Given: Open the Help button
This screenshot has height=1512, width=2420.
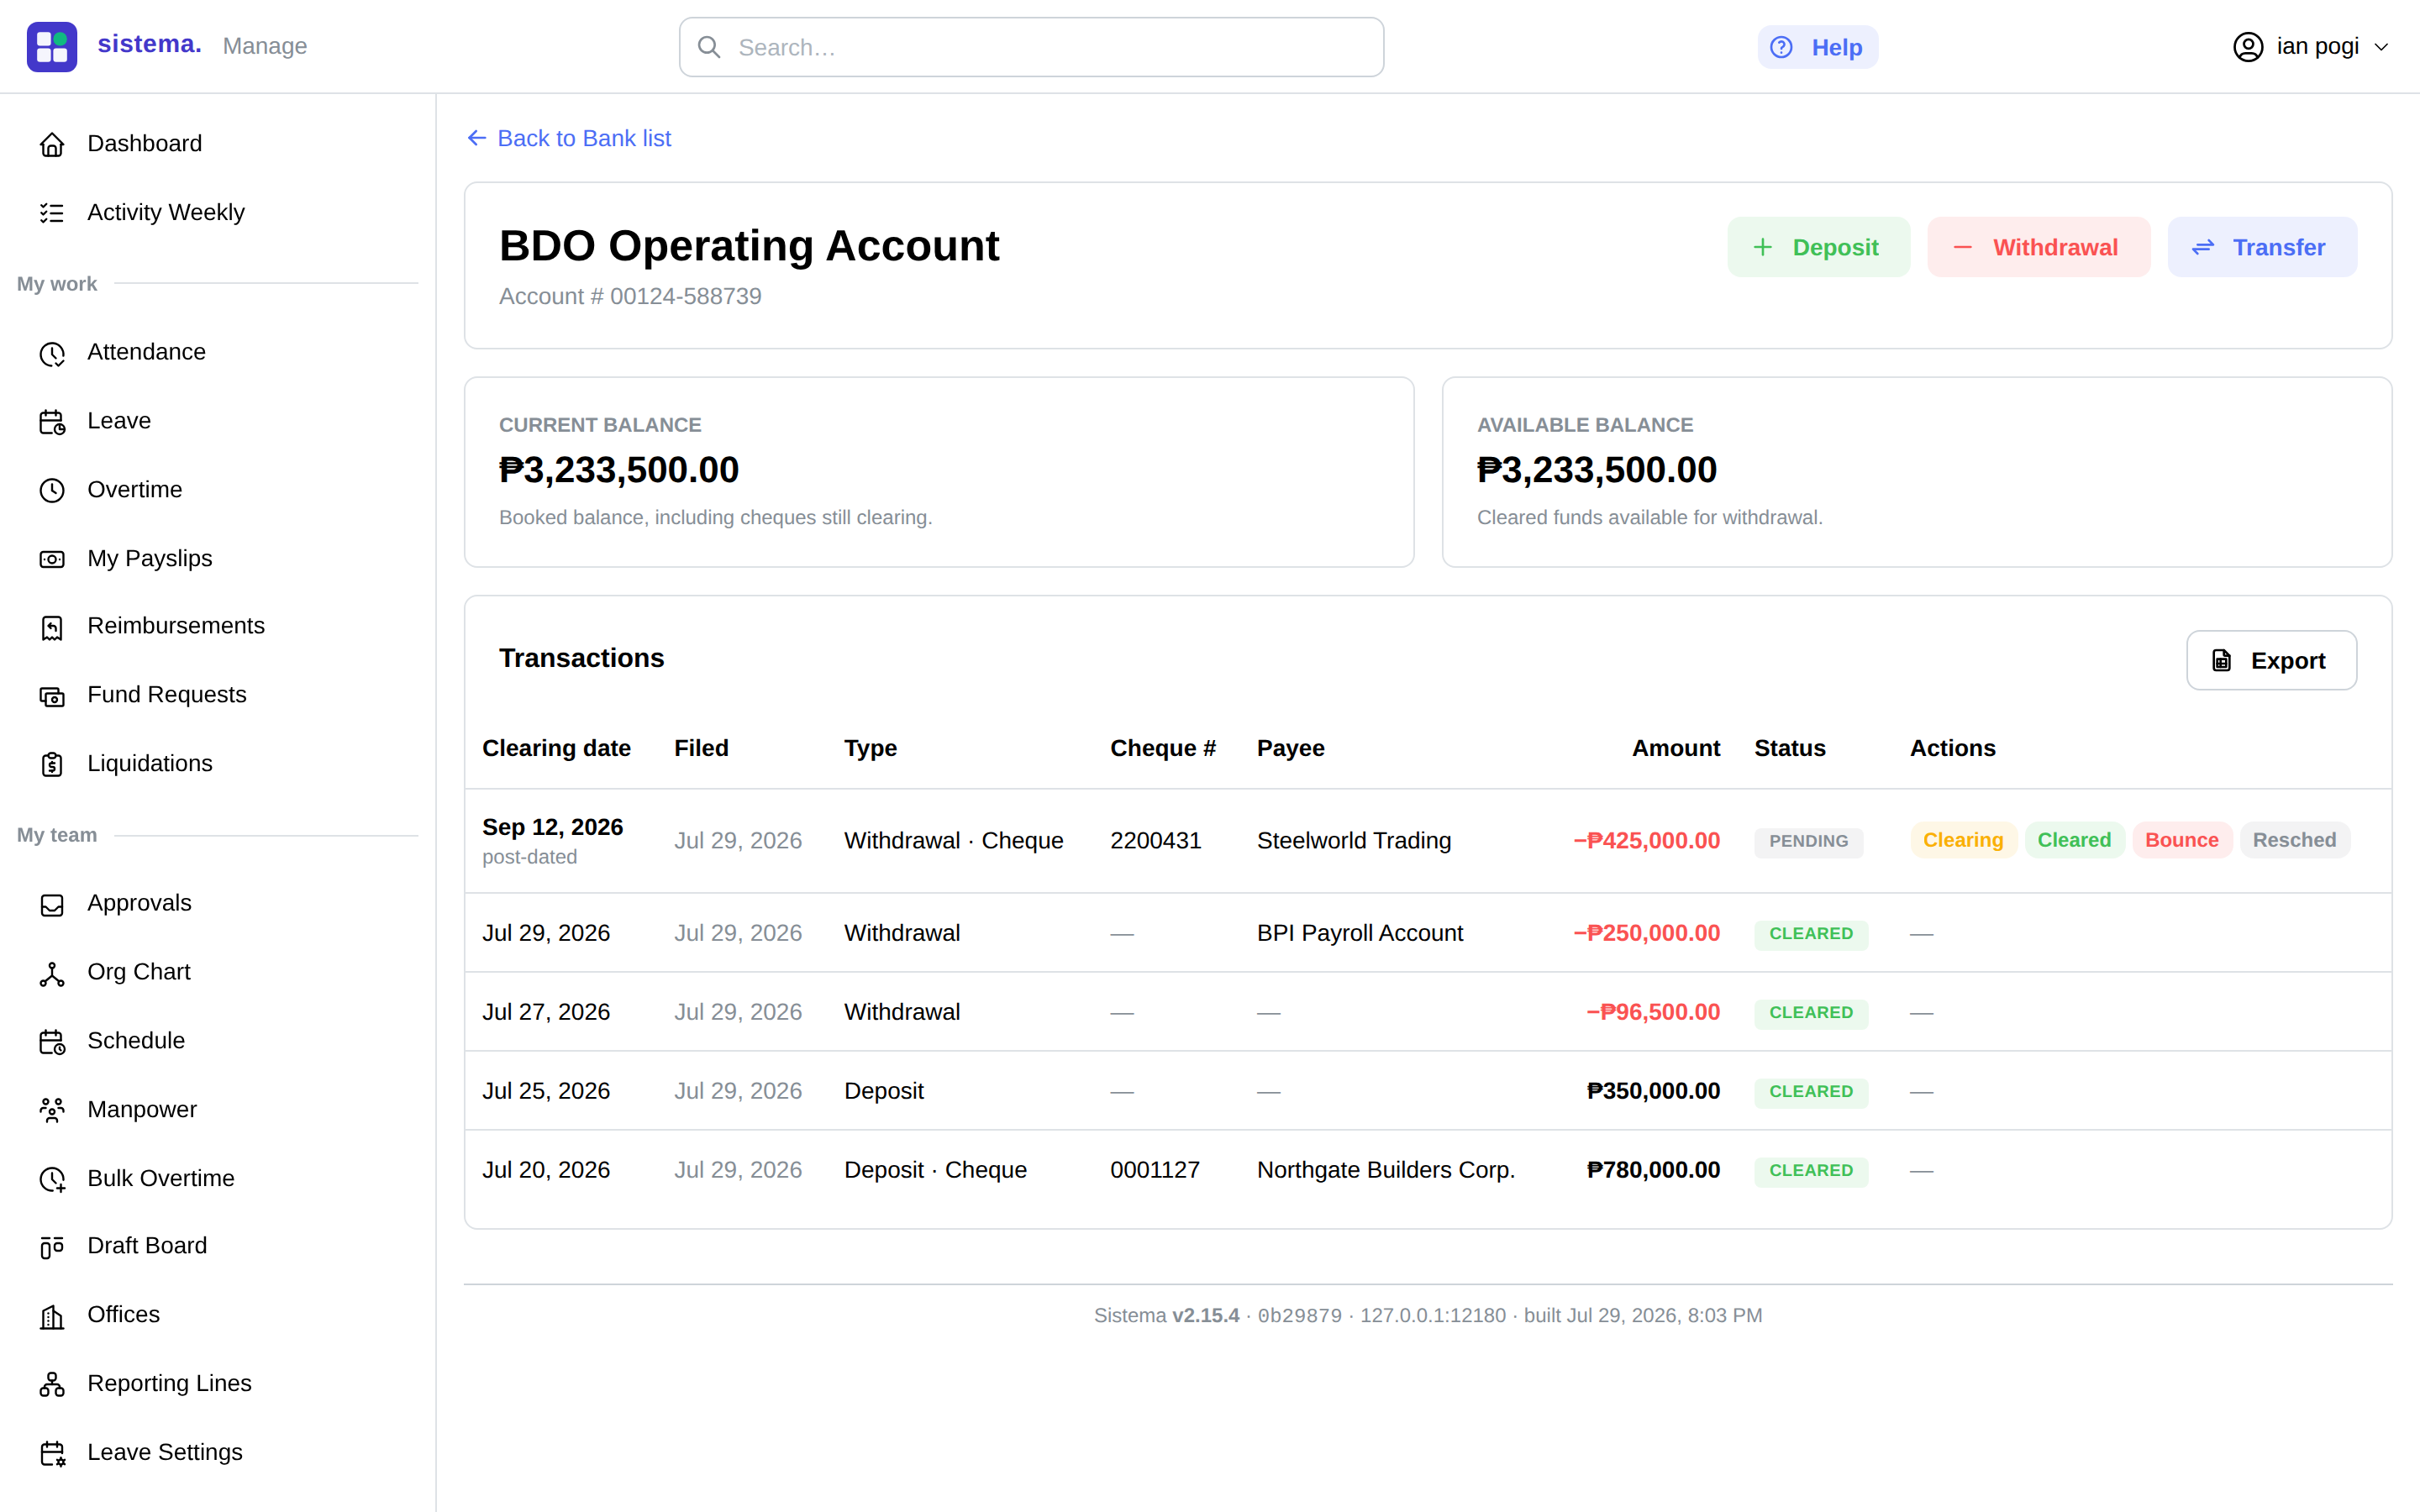Looking at the screenshot, I should 1817,47.
